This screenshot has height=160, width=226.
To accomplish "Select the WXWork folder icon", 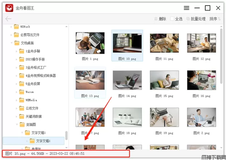I will pos(16,27).
